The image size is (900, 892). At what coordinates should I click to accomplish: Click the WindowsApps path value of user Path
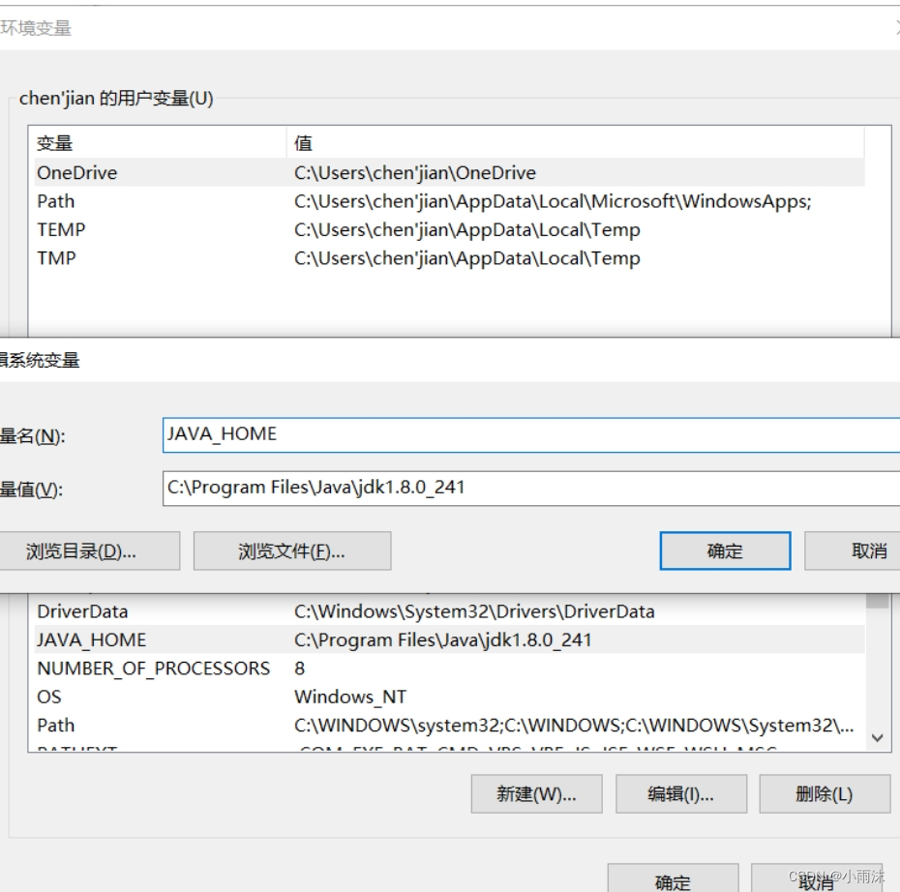tap(553, 201)
